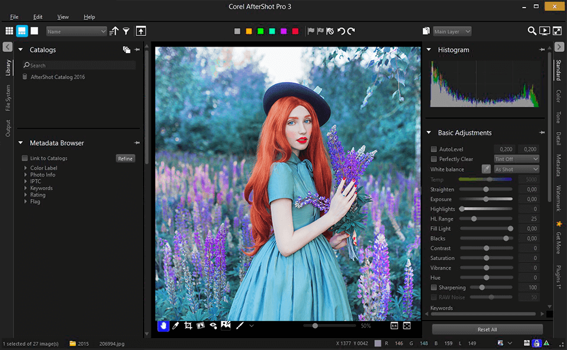This screenshot has width=567, height=350.
Task: Open the View menu
Action: (x=63, y=17)
